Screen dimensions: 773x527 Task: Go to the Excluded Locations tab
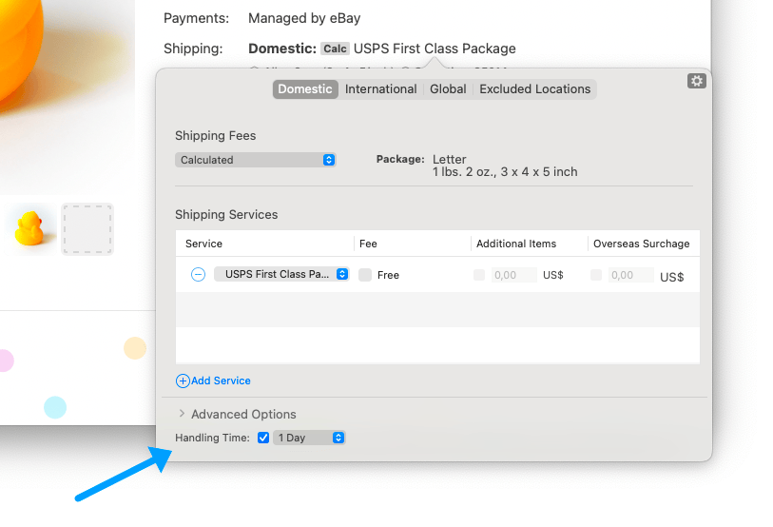point(535,89)
